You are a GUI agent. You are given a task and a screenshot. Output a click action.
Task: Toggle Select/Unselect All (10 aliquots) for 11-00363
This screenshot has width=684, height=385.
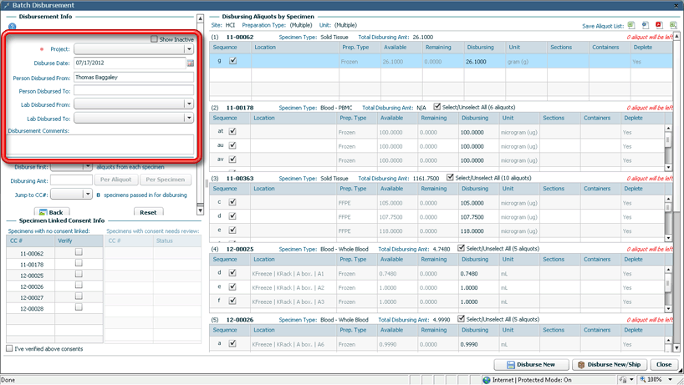tap(450, 177)
